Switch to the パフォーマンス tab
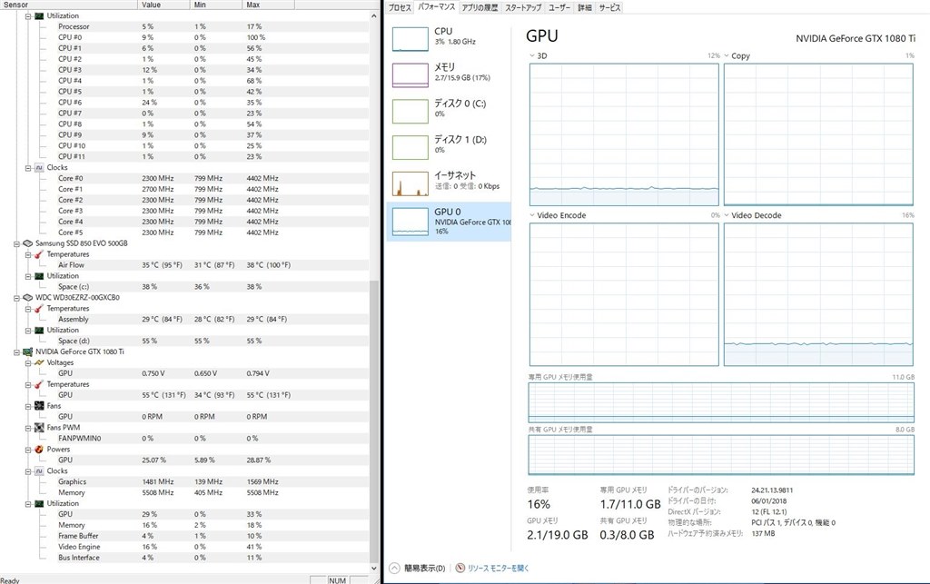The image size is (930, 584). point(437,7)
